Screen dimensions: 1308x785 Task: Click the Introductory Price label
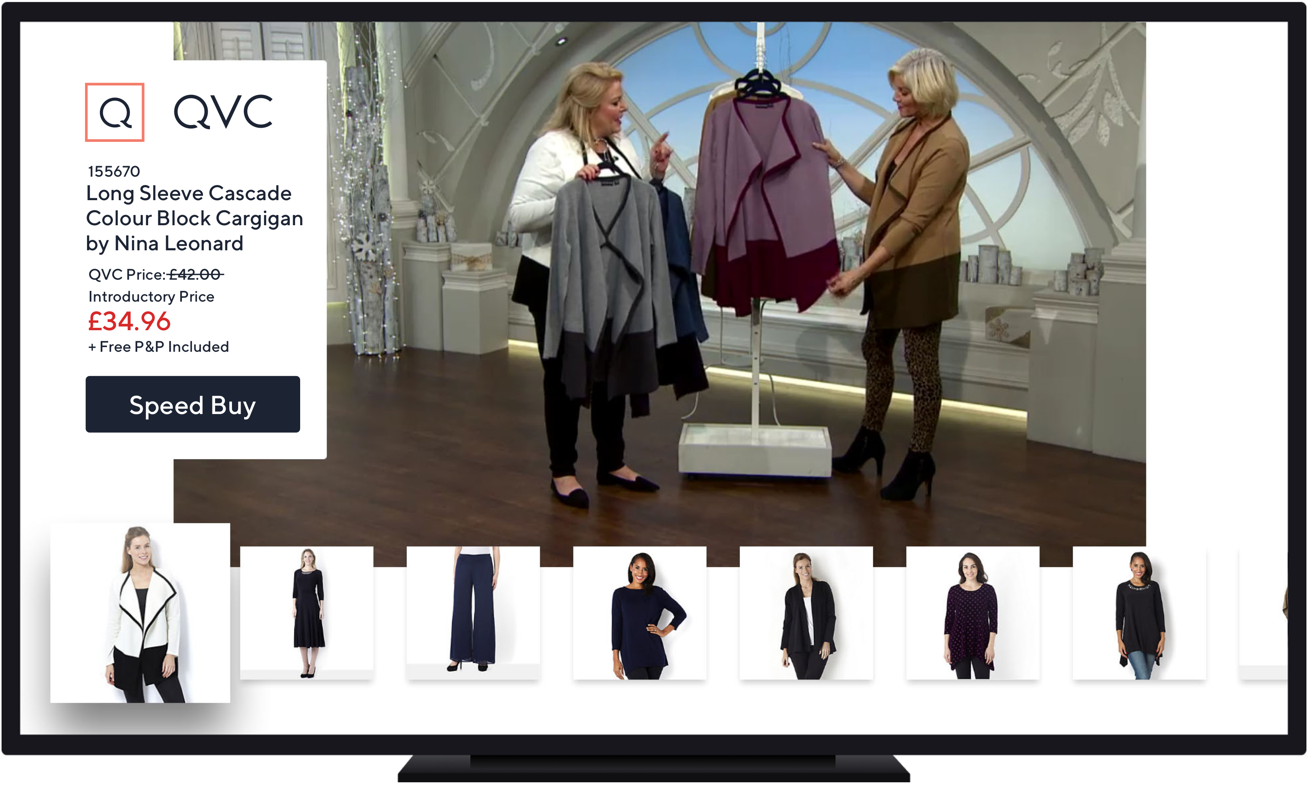[x=151, y=297]
